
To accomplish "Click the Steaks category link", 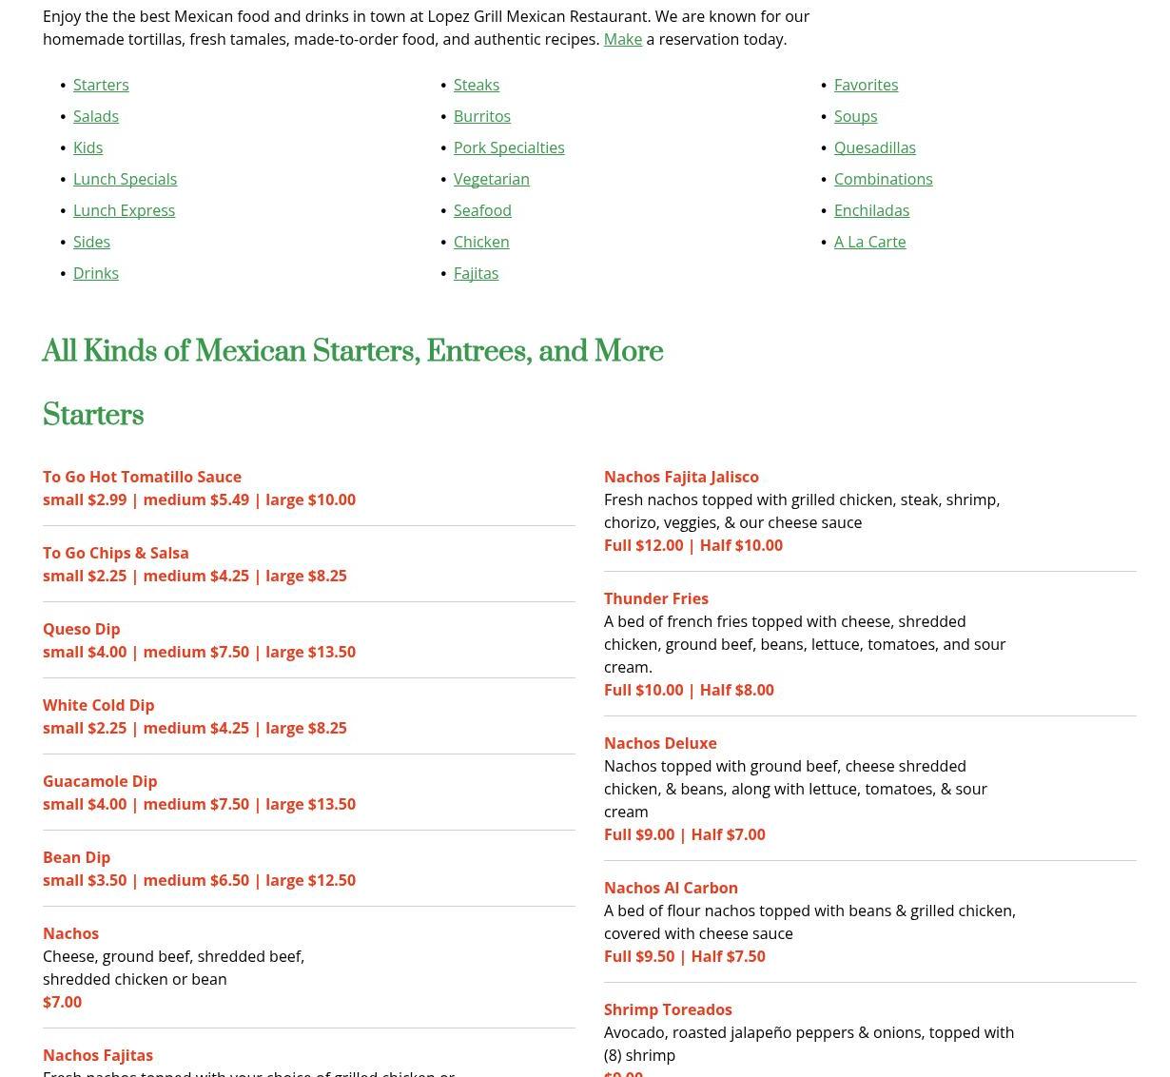I will point(477,85).
